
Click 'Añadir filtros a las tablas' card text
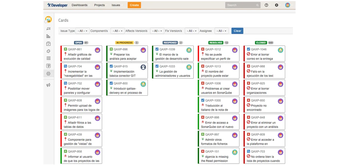[x=77, y=125]
